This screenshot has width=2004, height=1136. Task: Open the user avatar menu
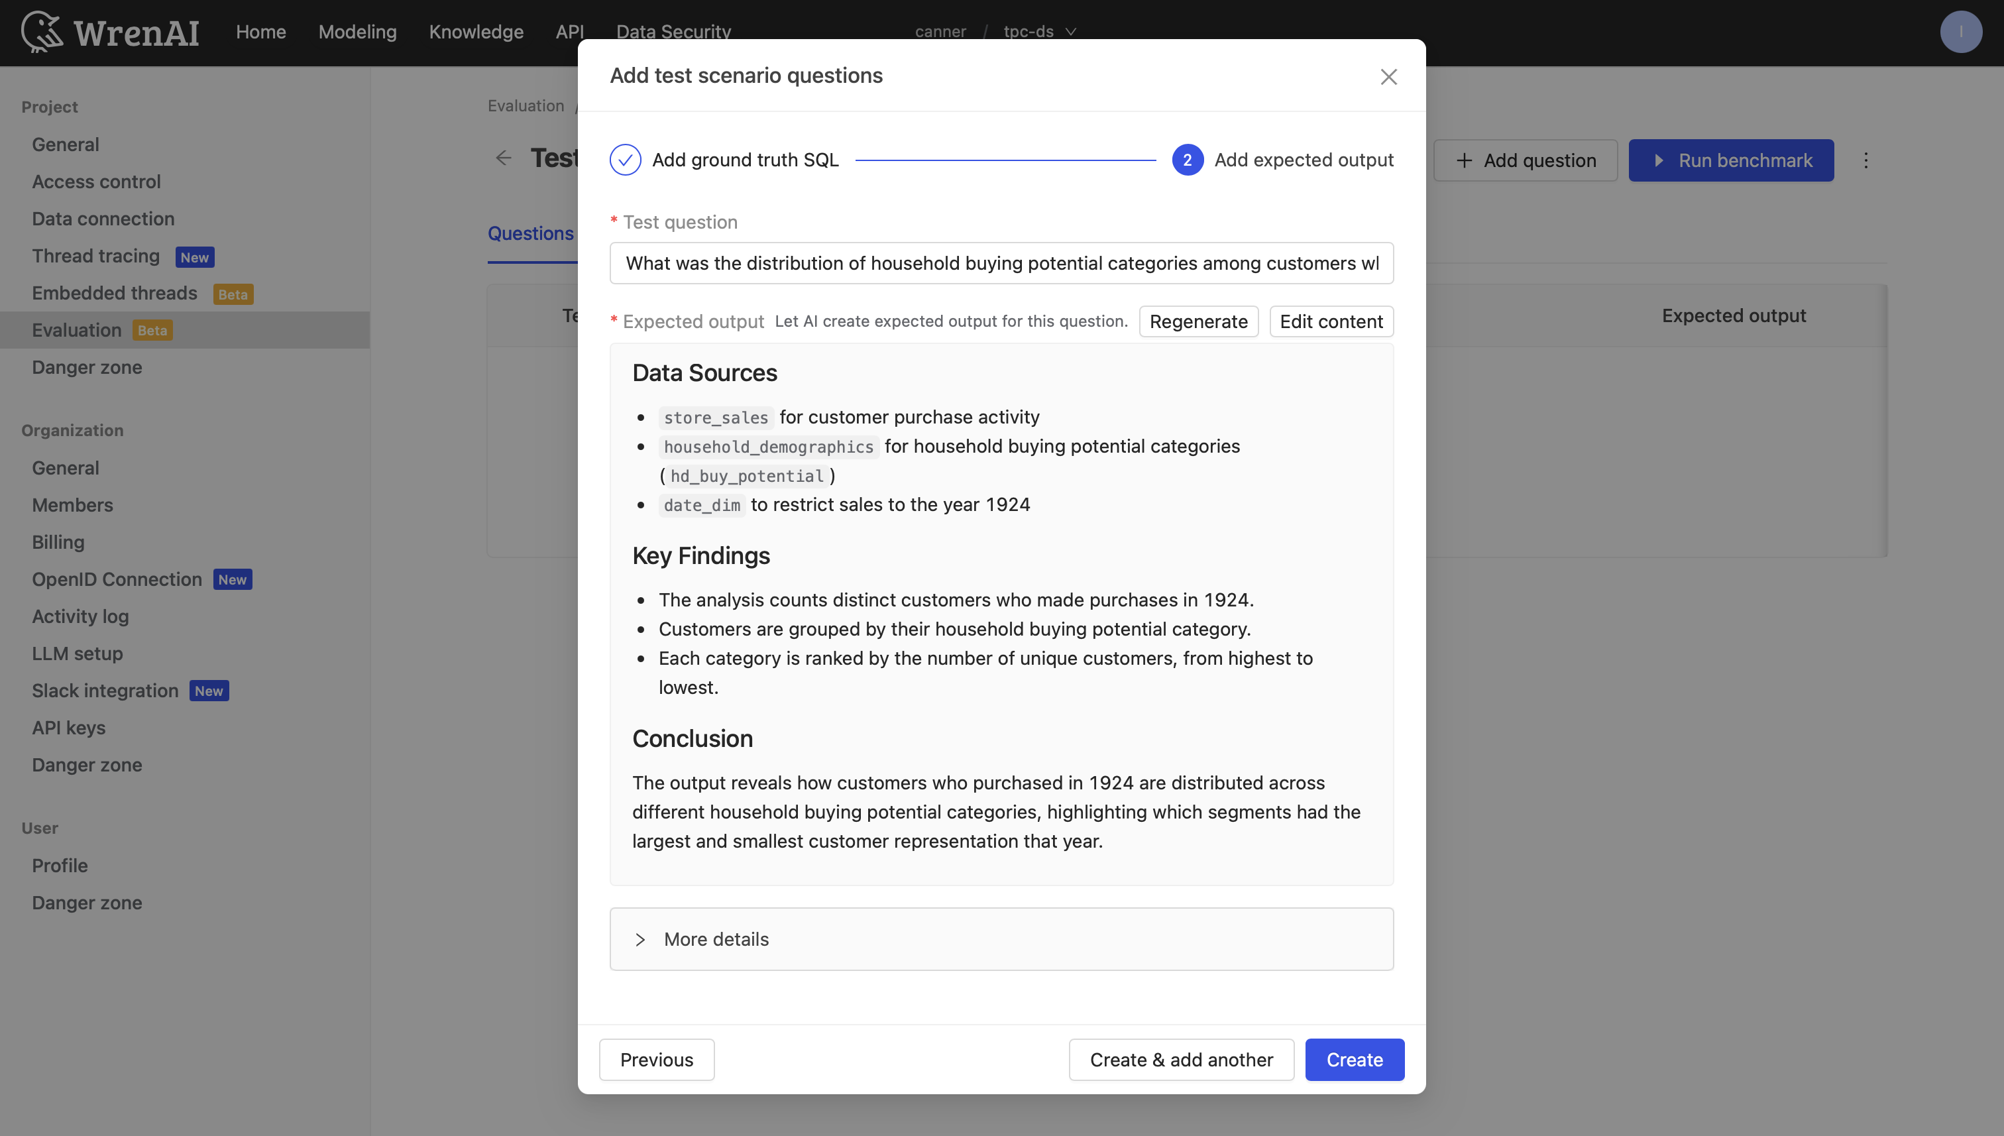1962,31
